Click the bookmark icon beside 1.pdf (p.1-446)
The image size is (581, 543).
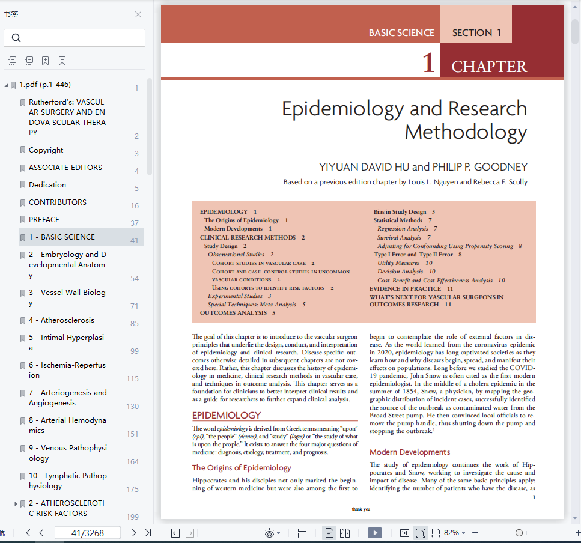pyautogui.click(x=13, y=85)
